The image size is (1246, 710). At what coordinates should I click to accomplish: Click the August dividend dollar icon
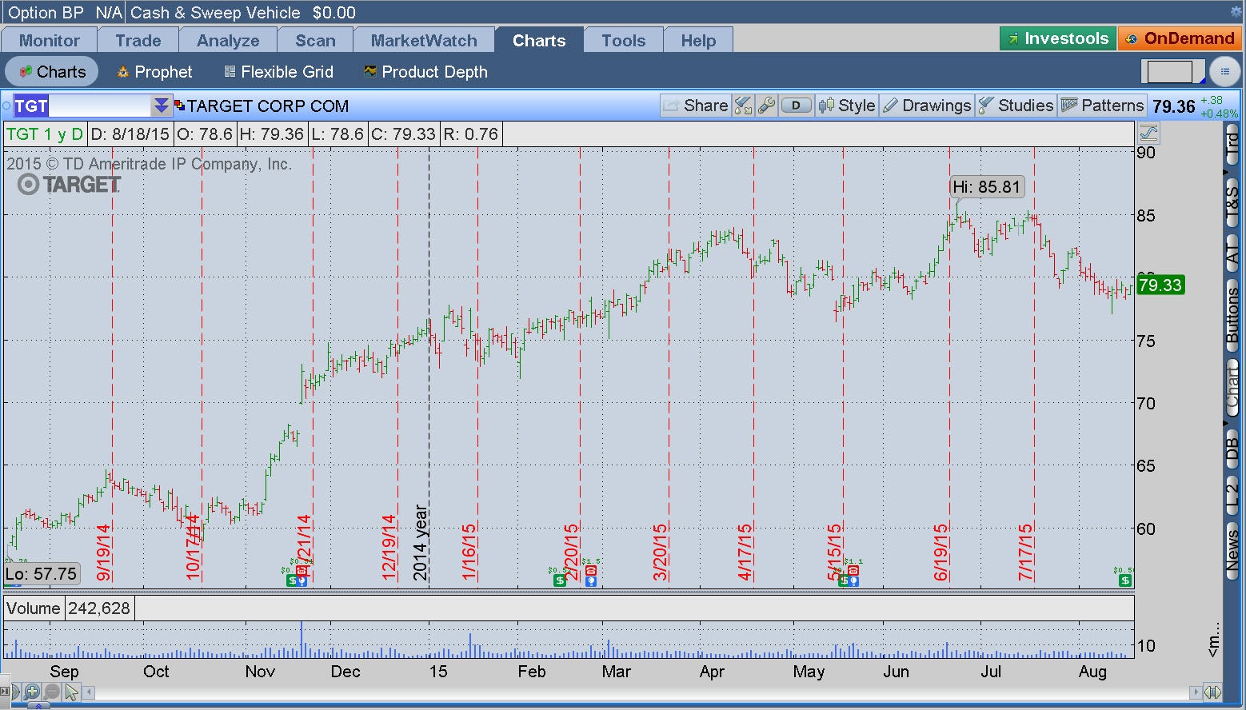(1125, 580)
